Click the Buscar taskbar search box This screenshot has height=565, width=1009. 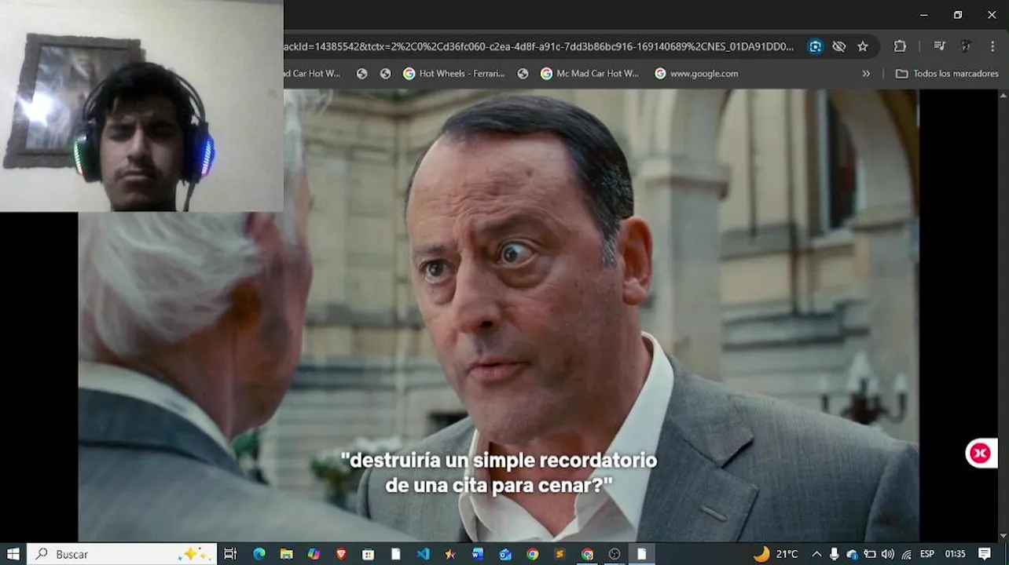tap(121, 554)
